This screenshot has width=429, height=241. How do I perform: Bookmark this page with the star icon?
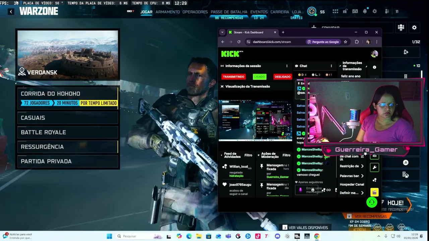tap(346, 42)
